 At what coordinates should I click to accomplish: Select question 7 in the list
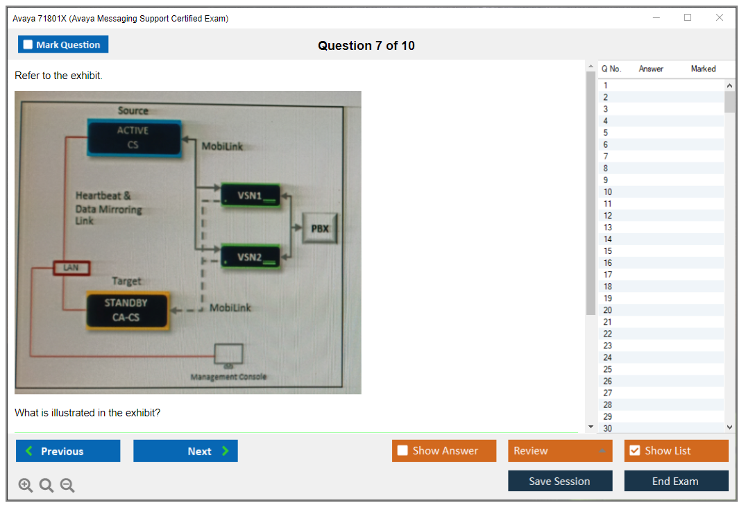pyautogui.click(x=606, y=156)
